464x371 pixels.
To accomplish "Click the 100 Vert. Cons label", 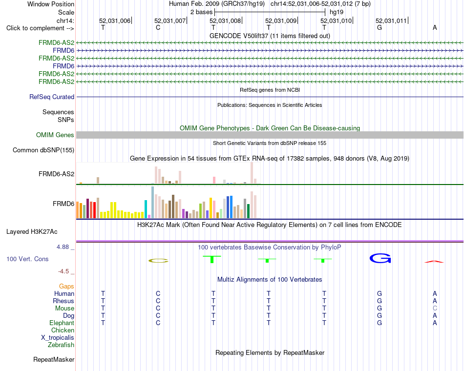I will (x=27, y=259).
